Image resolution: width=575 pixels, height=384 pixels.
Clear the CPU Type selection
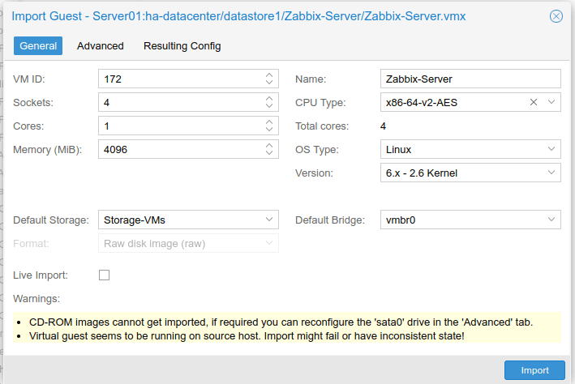(x=534, y=102)
